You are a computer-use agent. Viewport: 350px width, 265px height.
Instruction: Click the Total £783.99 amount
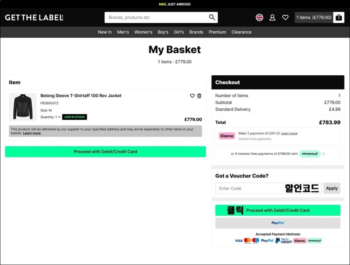(330, 122)
